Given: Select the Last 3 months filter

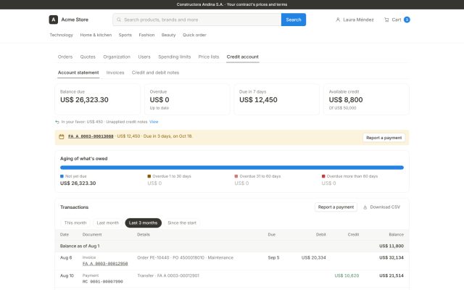Looking at the screenshot, I should [144, 223].
